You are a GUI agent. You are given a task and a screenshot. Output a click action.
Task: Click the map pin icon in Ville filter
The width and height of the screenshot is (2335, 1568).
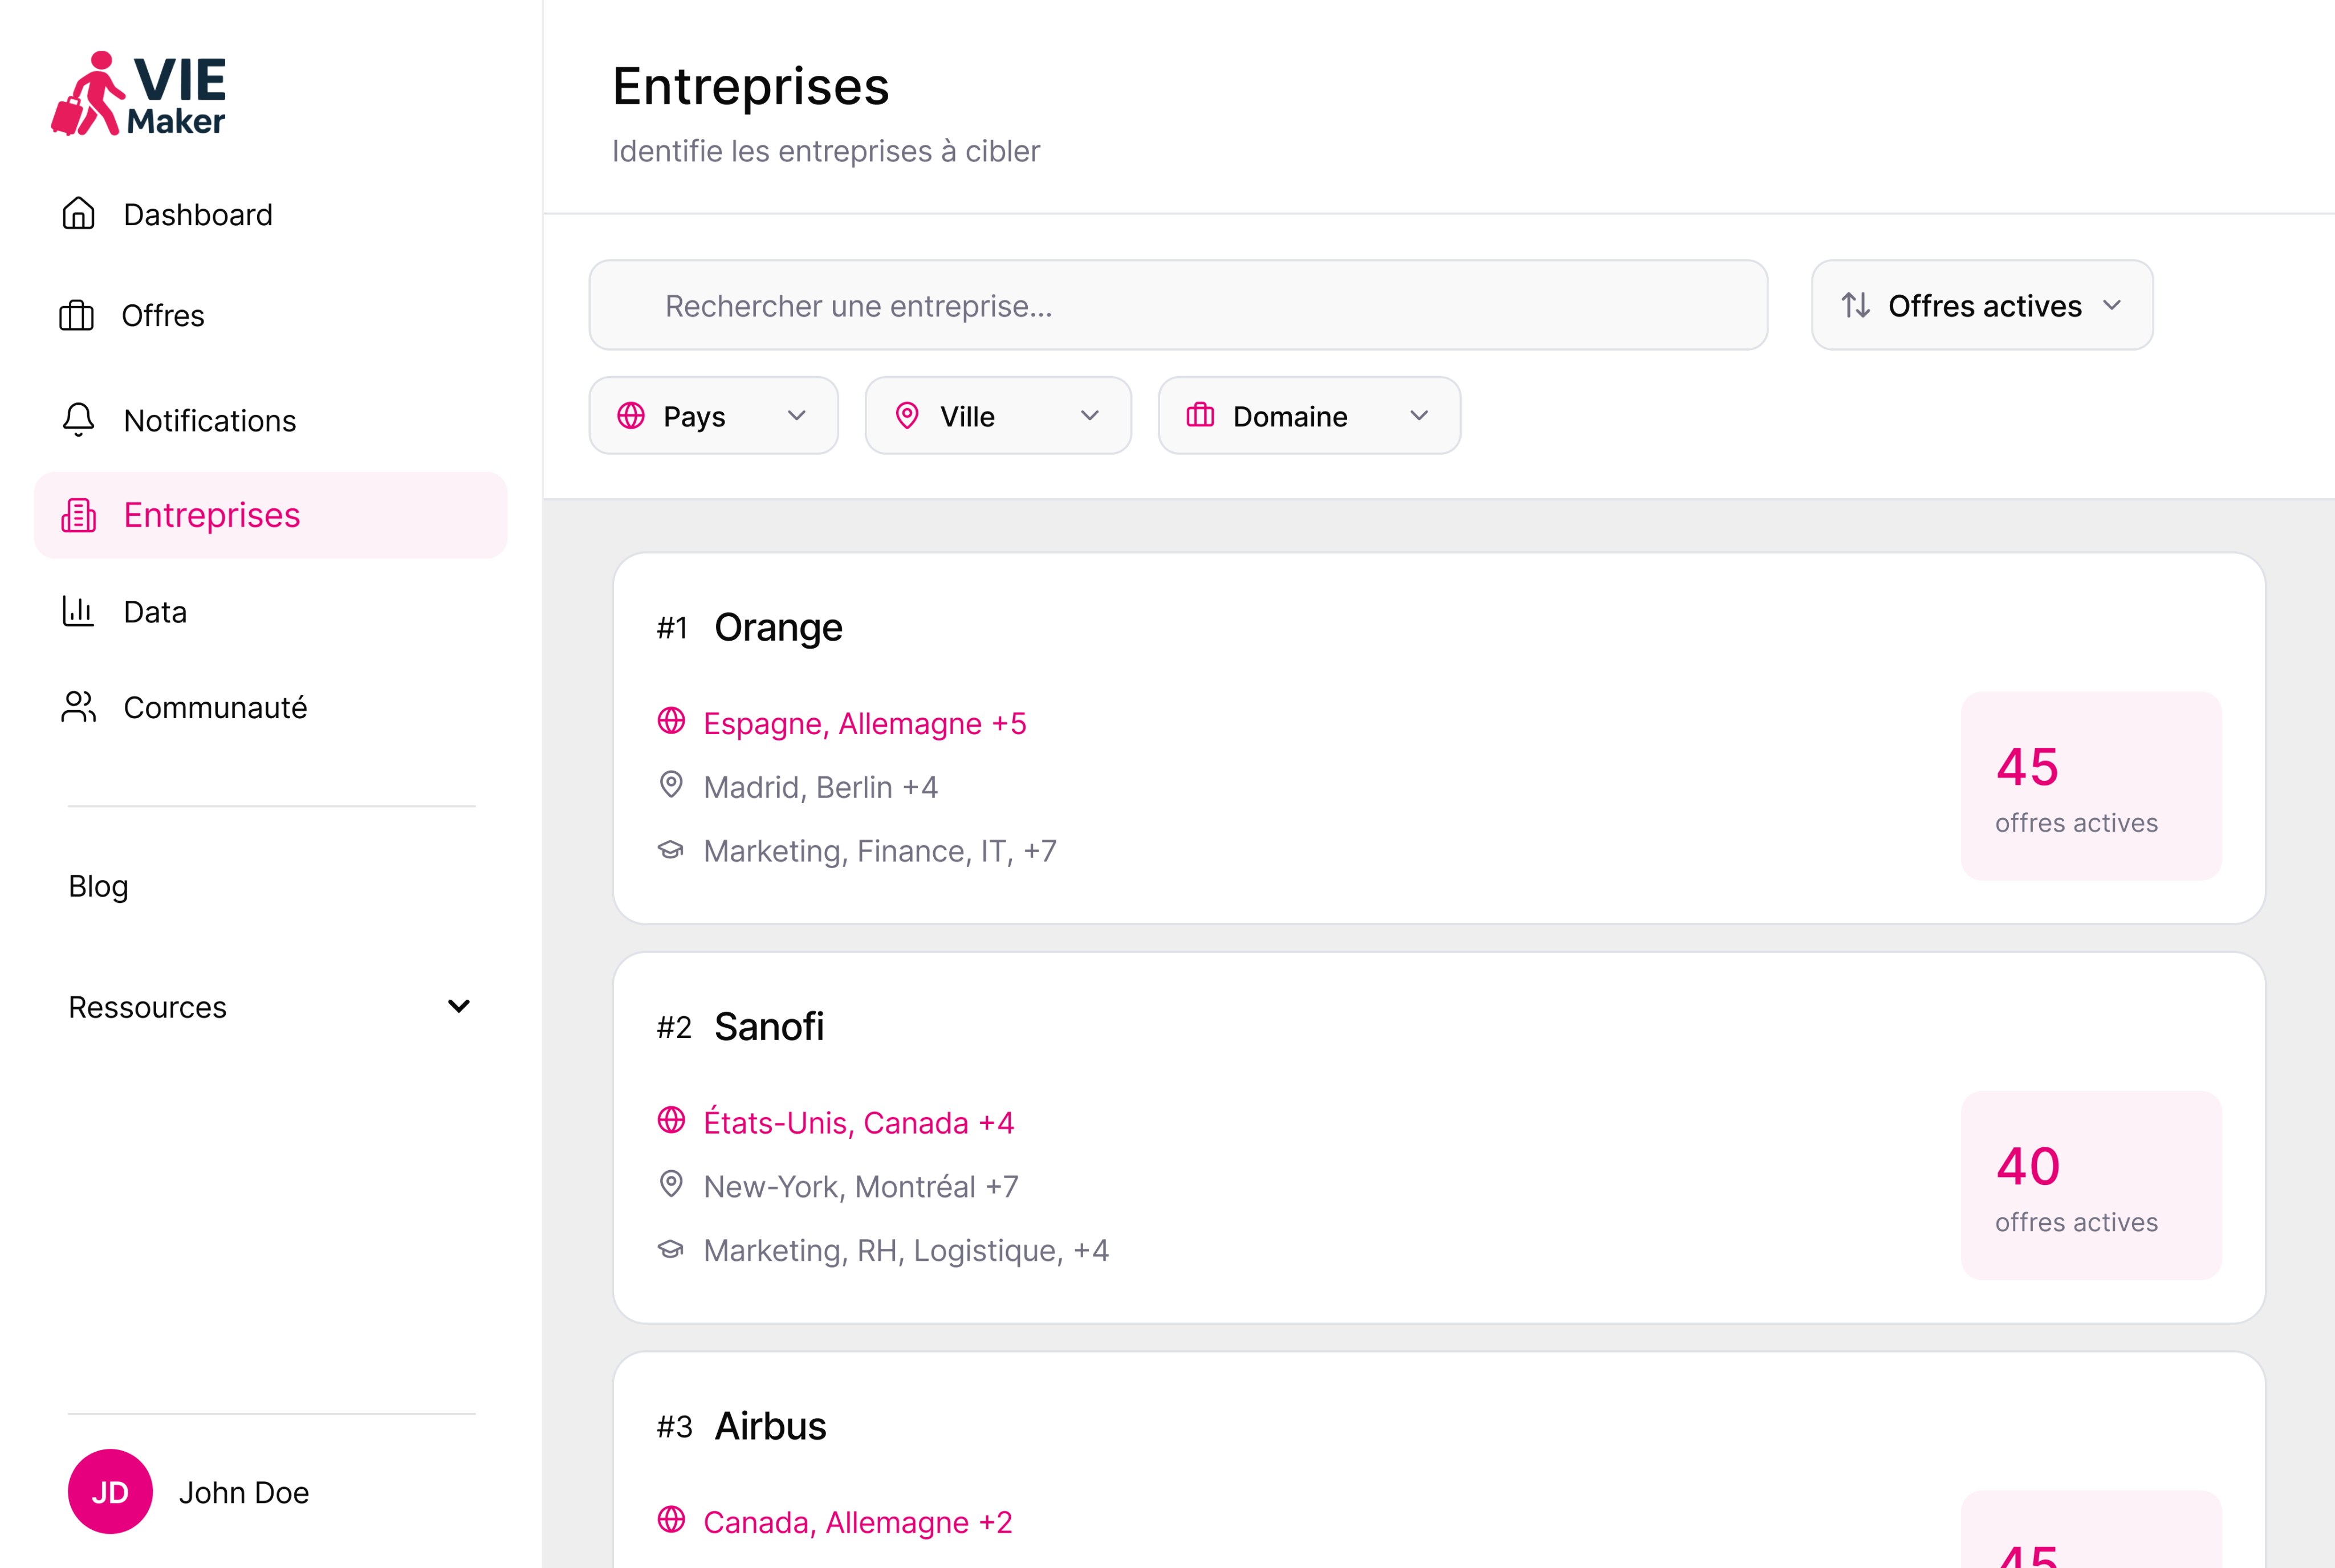tap(907, 416)
